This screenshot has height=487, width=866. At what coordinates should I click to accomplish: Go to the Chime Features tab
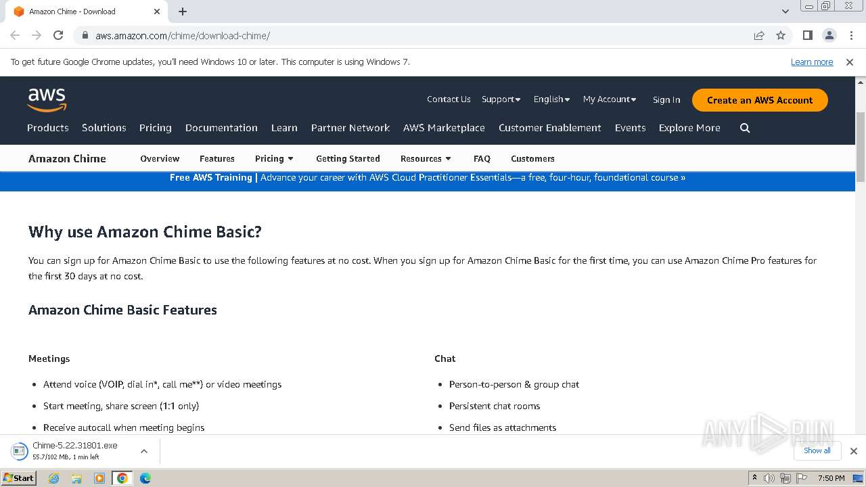tap(217, 159)
